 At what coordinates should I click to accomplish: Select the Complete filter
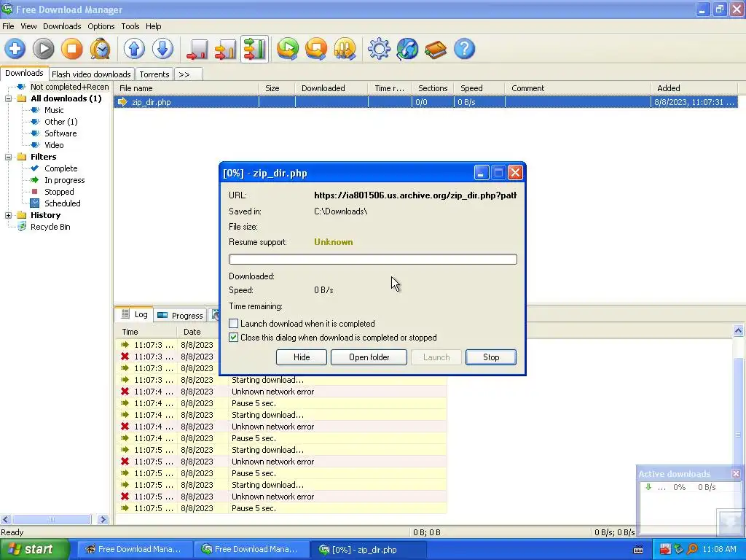click(61, 168)
